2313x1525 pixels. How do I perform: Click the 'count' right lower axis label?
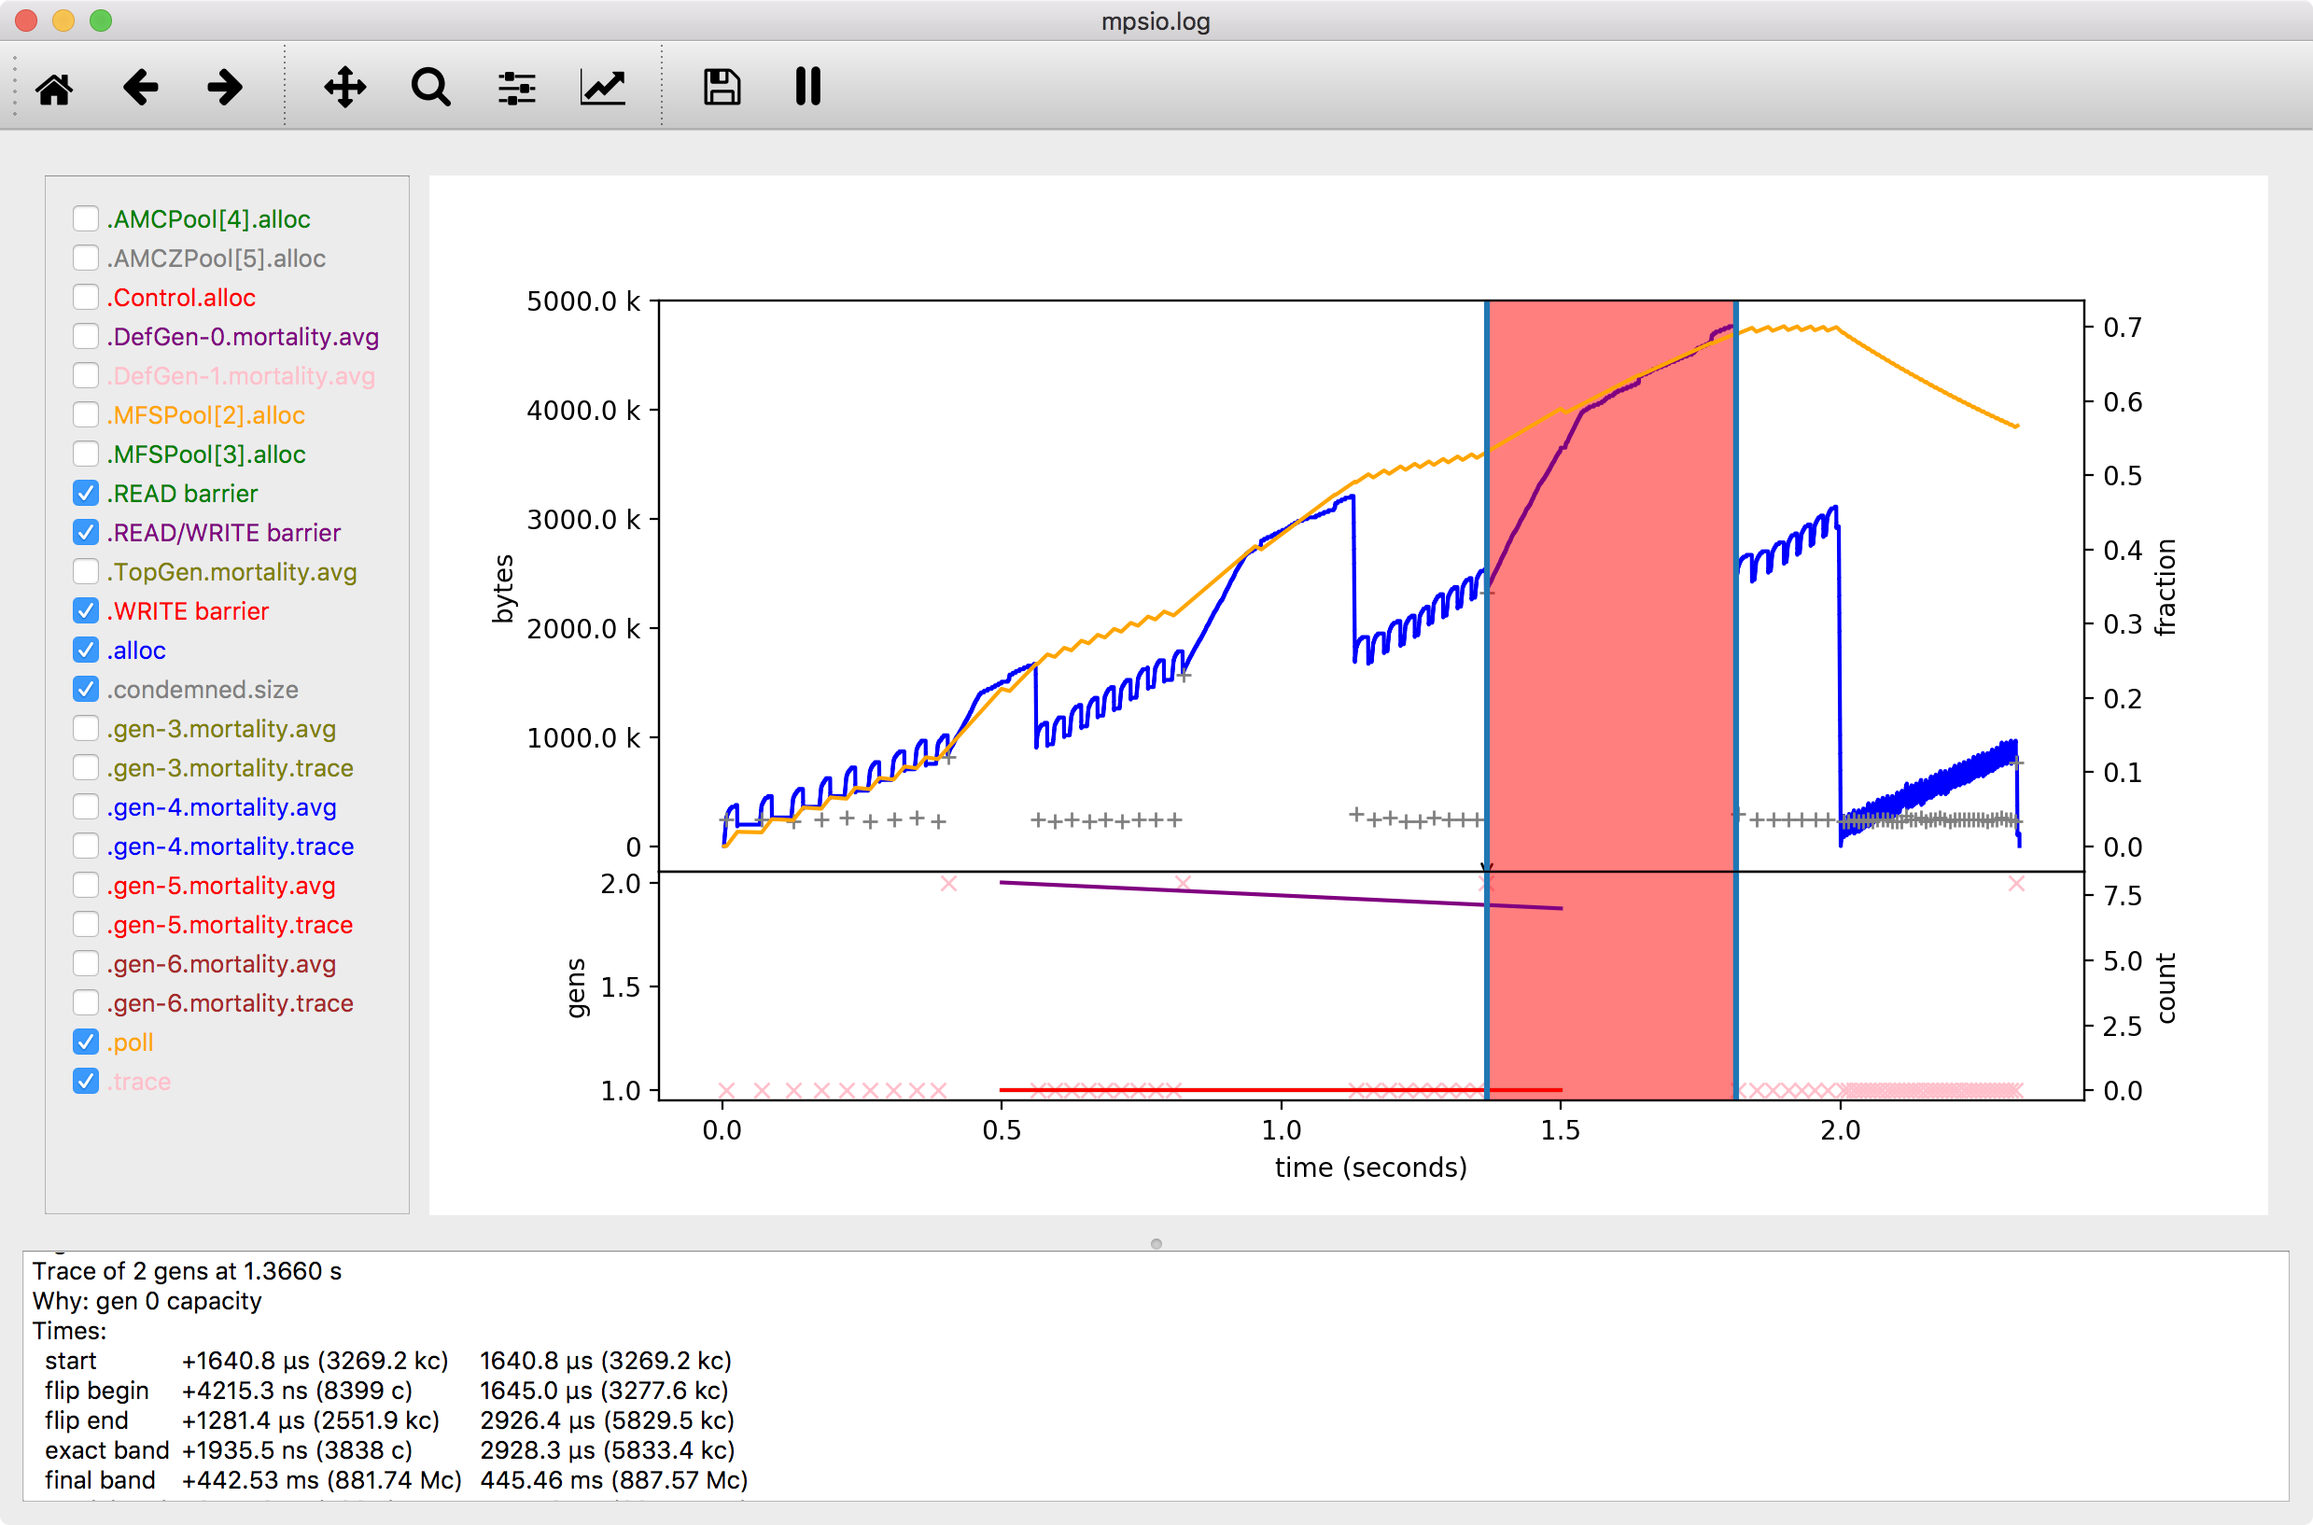2165,988
